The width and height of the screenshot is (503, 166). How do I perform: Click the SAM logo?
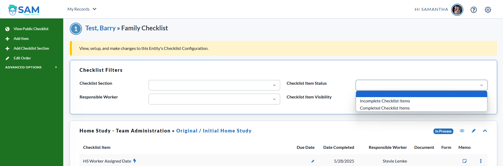pos(24,10)
